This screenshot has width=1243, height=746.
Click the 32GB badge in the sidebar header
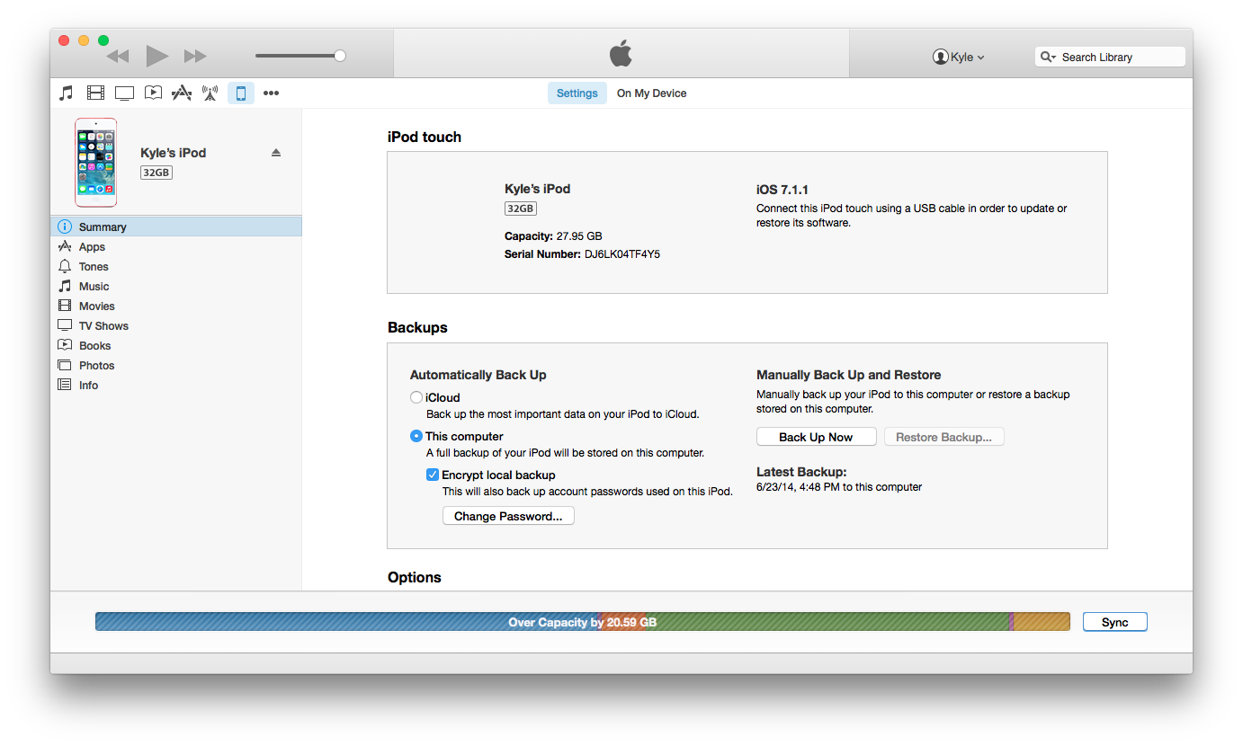tap(156, 173)
